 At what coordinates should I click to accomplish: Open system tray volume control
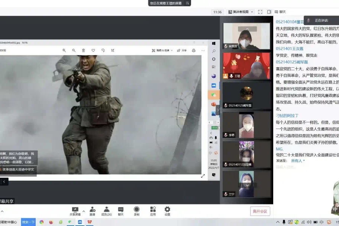(x=309, y=222)
